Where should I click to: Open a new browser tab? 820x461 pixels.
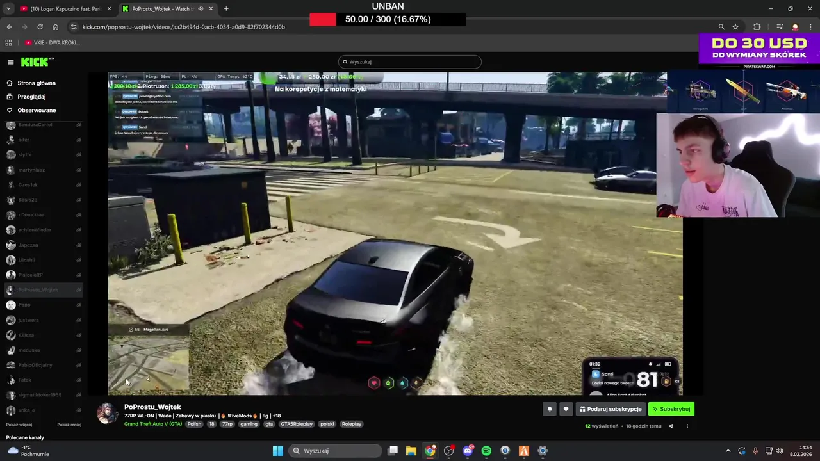pos(226,9)
